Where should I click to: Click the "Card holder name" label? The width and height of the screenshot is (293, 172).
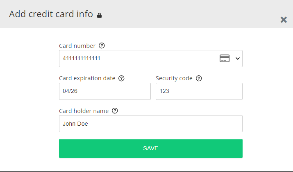point(84,111)
